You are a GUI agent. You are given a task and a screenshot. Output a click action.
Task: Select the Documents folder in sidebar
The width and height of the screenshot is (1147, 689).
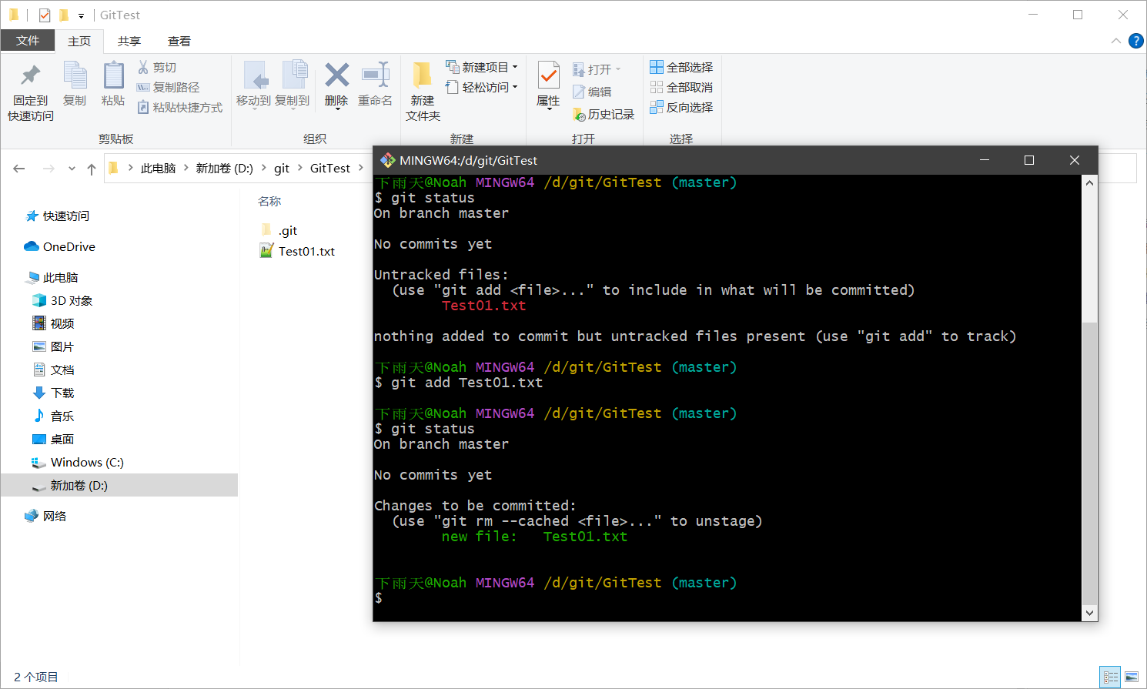click(x=54, y=370)
